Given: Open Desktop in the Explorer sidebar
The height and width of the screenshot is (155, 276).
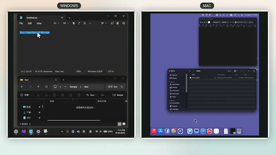Looking at the screenshot, I should click(27, 107).
